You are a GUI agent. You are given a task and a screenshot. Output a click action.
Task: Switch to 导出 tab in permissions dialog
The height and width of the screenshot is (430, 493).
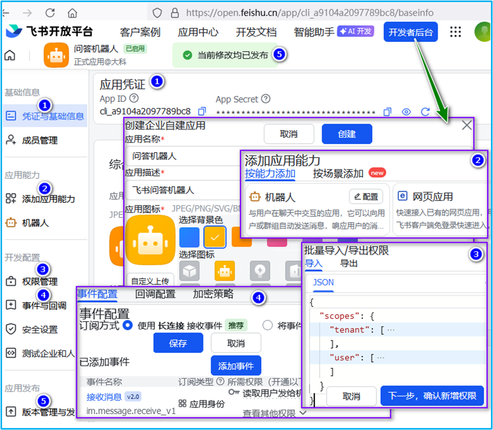tap(349, 263)
